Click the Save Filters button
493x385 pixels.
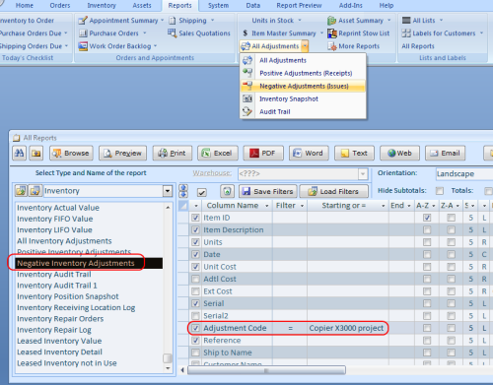pyautogui.click(x=268, y=191)
